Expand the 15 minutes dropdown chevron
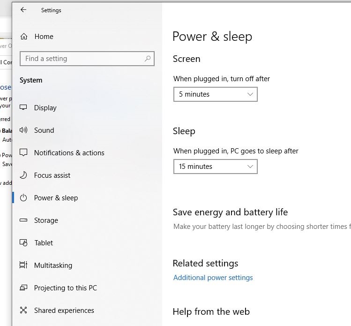 click(250, 167)
